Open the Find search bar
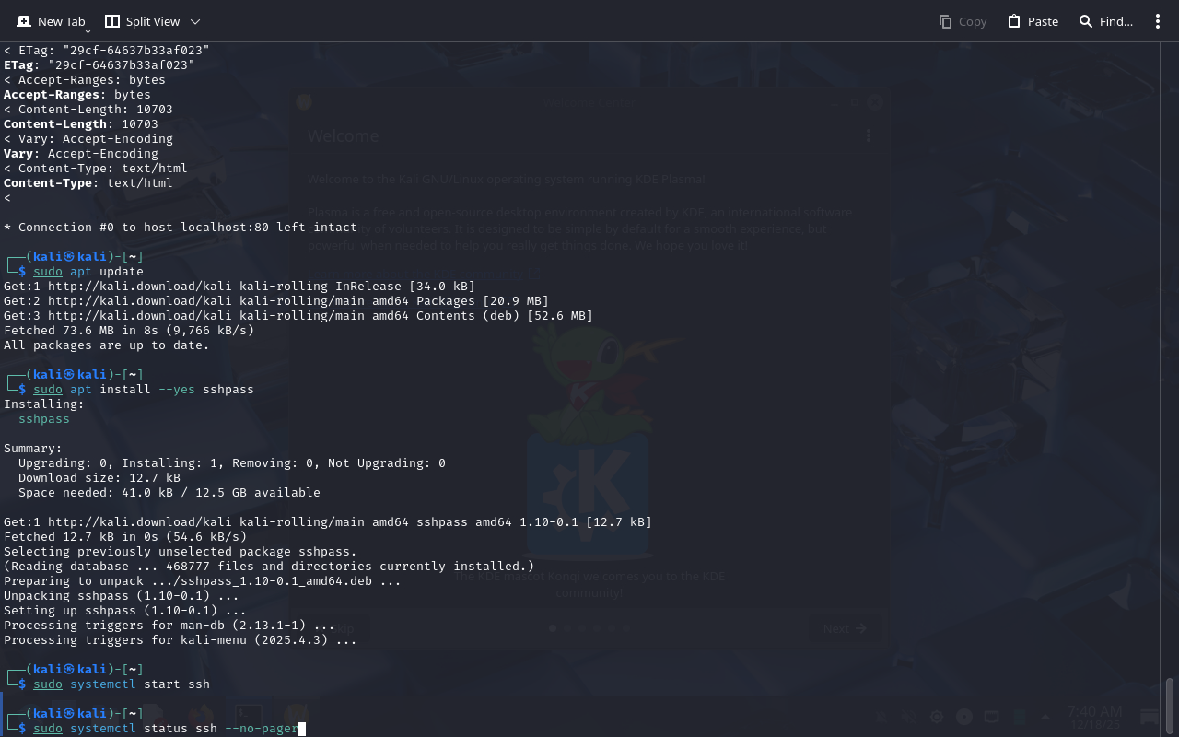This screenshot has height=737, width=1179. (x=1105, y=21)
